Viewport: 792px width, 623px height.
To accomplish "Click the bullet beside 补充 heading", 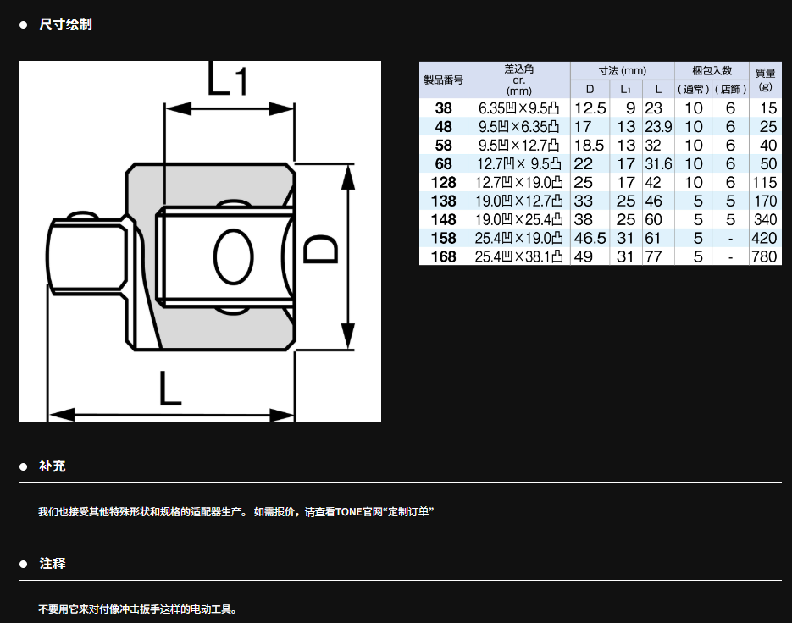I will pos(24,466).
